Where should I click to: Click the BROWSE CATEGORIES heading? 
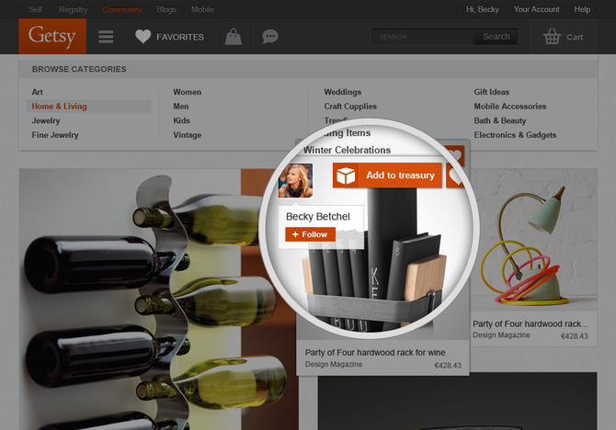click(x=79, y=69)
